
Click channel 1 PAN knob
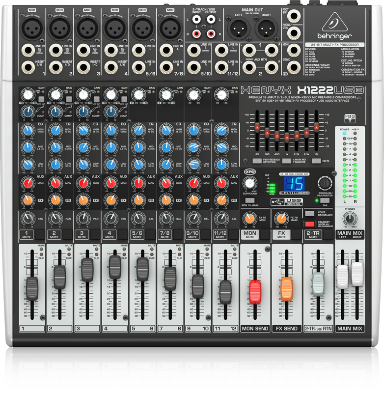click(x=27, y=219)
